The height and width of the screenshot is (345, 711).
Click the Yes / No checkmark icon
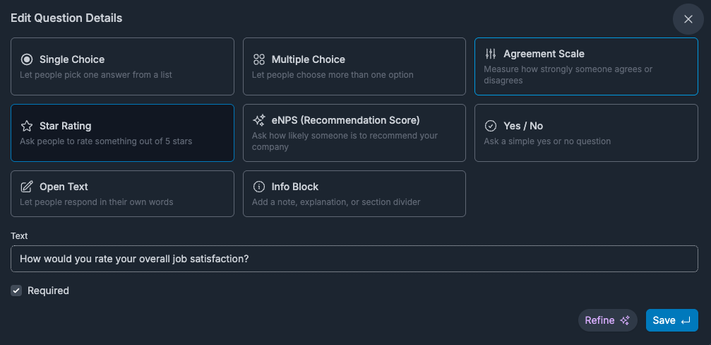click(491, 126)
